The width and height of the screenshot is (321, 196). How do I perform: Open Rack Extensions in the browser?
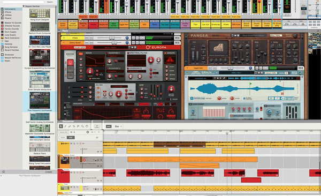[12, 38]
